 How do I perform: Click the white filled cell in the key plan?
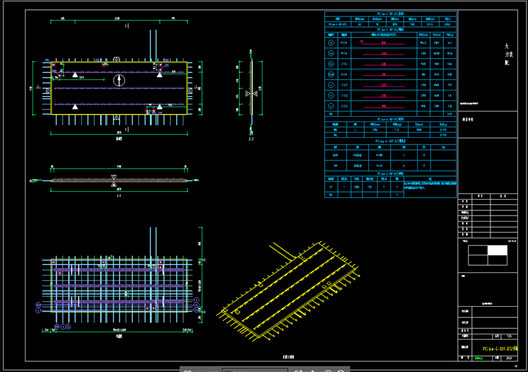498,250
